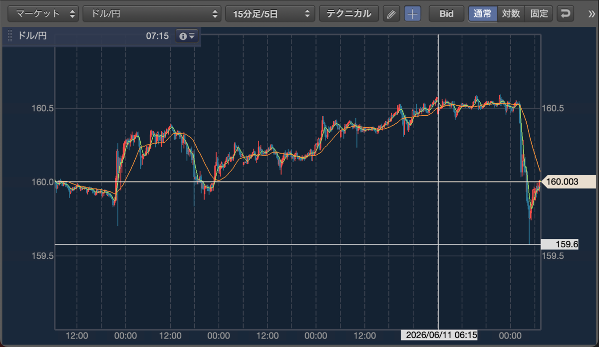
Task: Click the 160.003 current price label
Action: coord(569,182)
